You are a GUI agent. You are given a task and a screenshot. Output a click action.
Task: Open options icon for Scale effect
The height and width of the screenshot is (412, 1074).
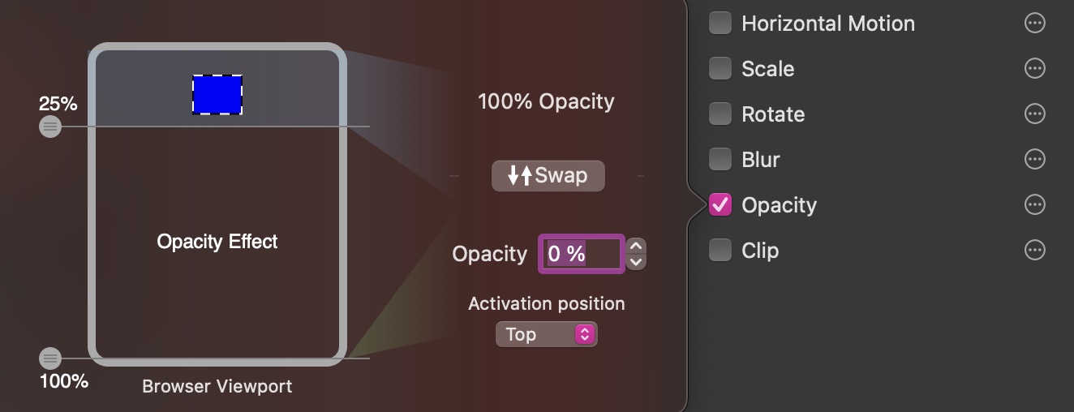click(x=1034, y=69)
